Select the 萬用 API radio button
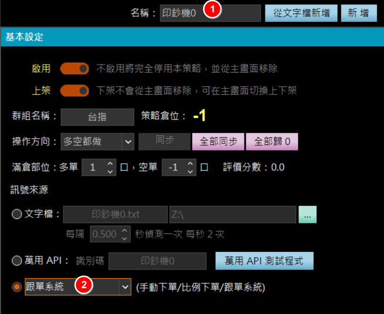384x314 pixels. click(x=17, y=260)
